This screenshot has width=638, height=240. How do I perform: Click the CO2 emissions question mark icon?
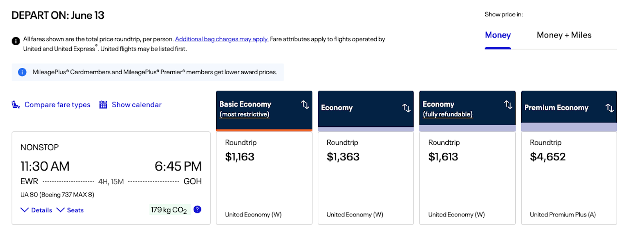(x=197, y=209)
